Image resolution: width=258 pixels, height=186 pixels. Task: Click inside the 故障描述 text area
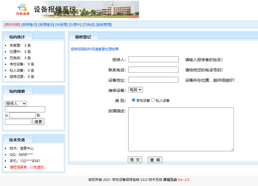tap(181, 129)
